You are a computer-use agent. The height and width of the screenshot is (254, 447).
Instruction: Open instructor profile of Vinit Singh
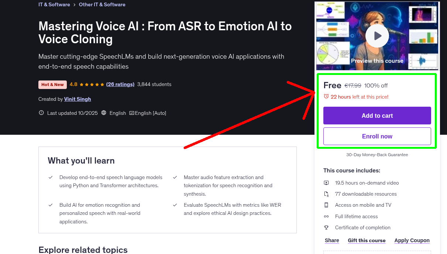[x=77, y=99]
